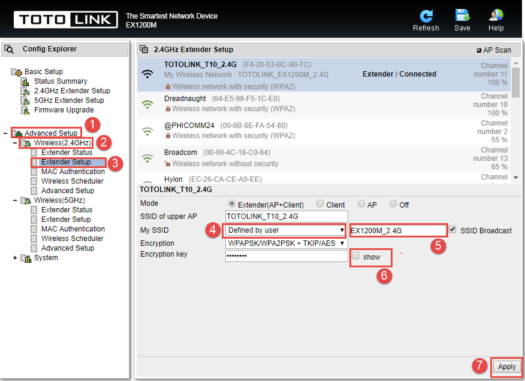Open the Encryption type dropdown
525x381 pixels.
pos(286,243)
